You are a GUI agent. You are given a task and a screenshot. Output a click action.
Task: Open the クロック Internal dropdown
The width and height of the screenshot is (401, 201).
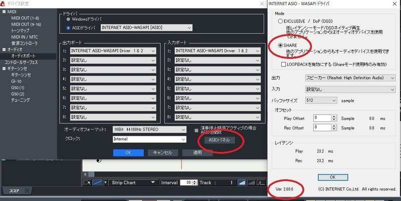(149, 139)
